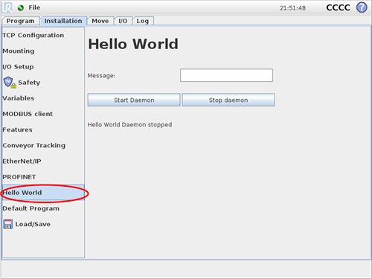Open Features in the sidebar
This screenshot has width=372, height=279.
coord(43,129)
